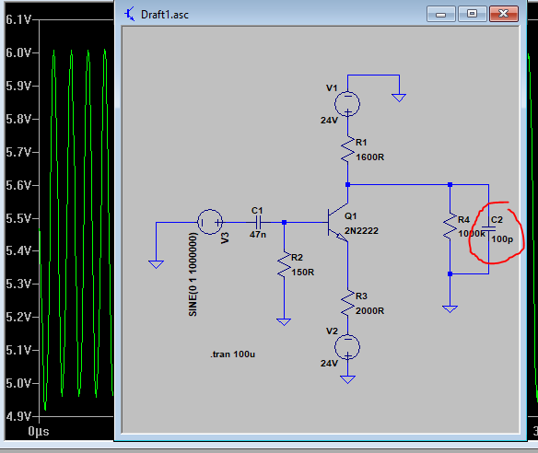Select the R2 150R resistor symbol
Screen dimensions: 538x453
[x=284, y=264]
